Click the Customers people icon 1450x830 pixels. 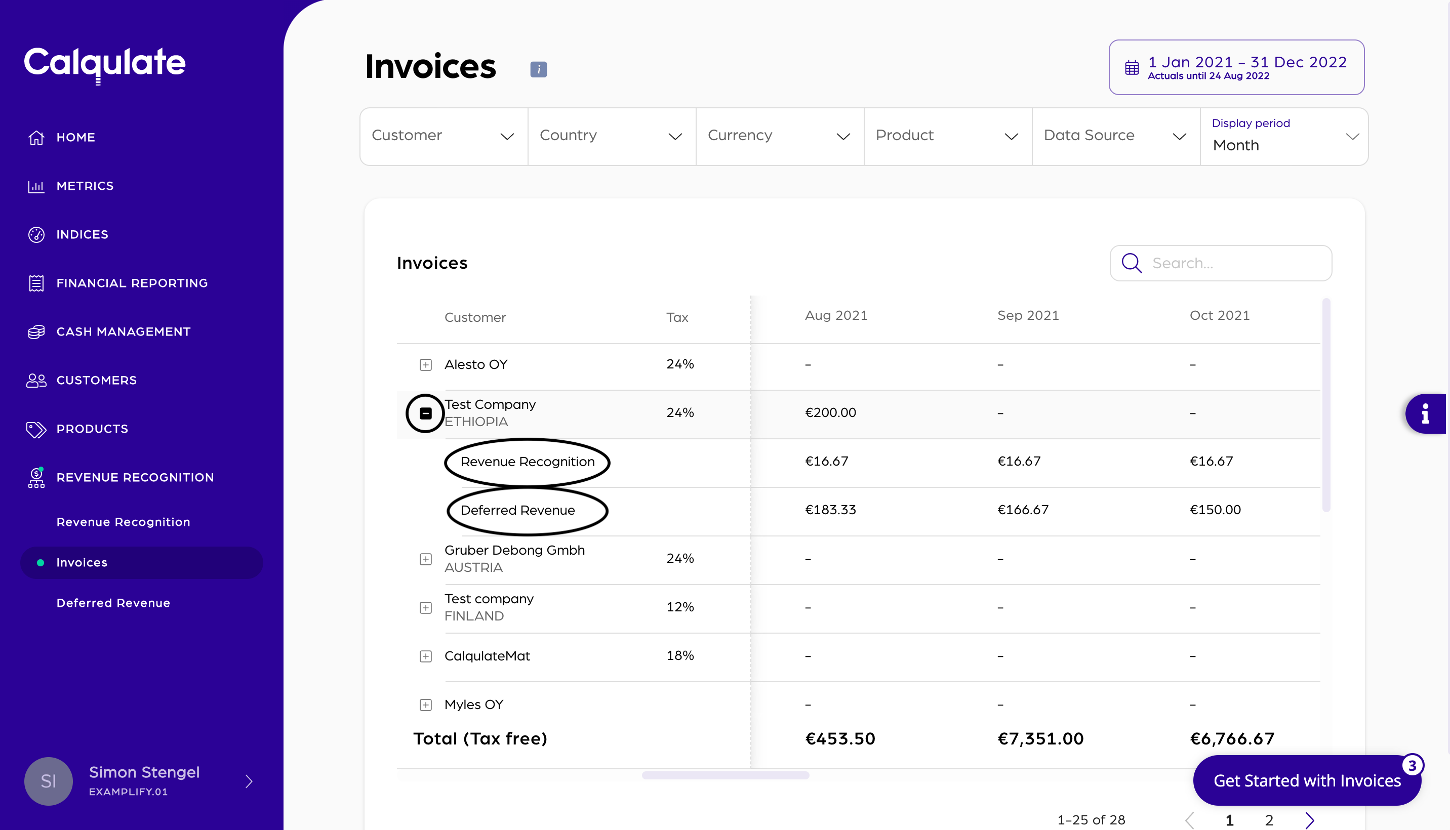coord(36,380)
